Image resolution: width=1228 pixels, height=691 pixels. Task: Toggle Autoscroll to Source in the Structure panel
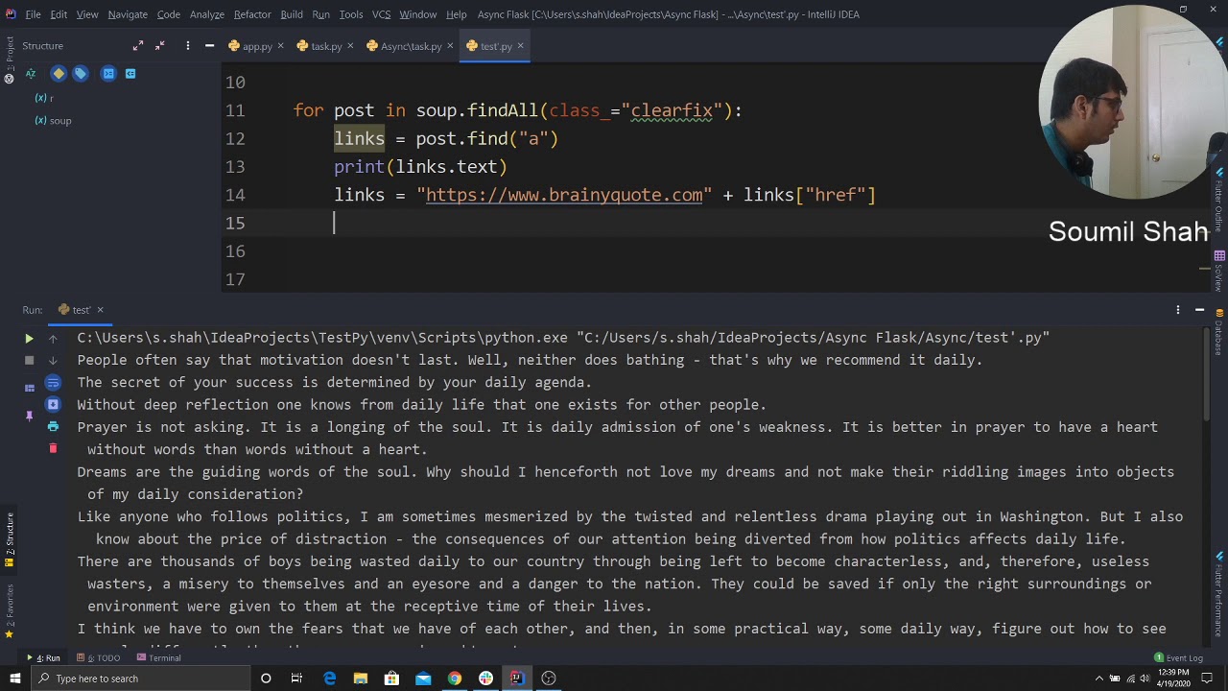tap(108, 73)
